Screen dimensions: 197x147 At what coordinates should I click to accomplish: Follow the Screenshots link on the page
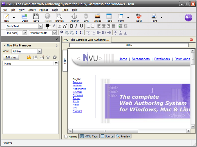tap(141, 59)
